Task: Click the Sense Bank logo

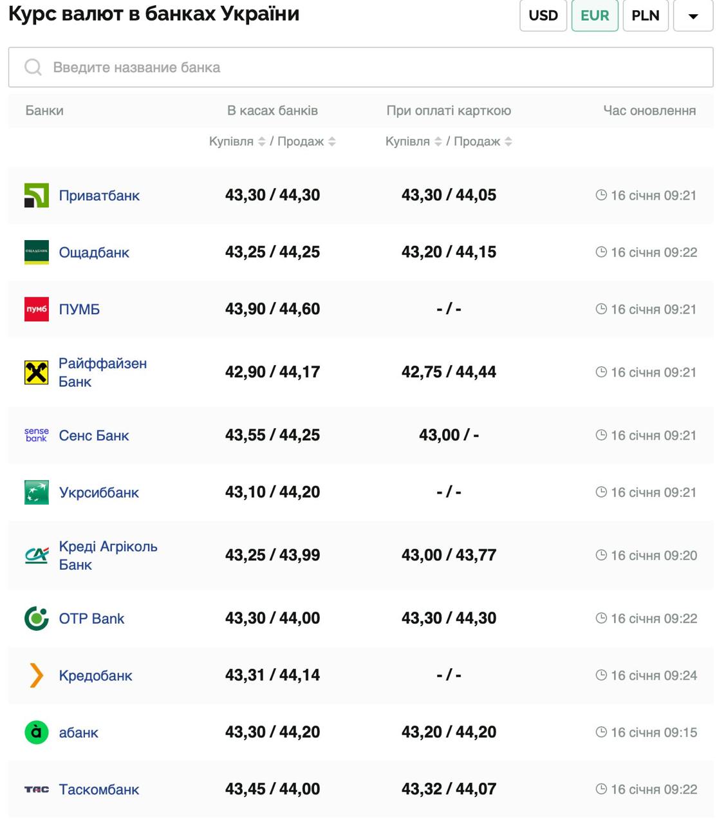Action: pyautogui.click(x=37, y=435)
